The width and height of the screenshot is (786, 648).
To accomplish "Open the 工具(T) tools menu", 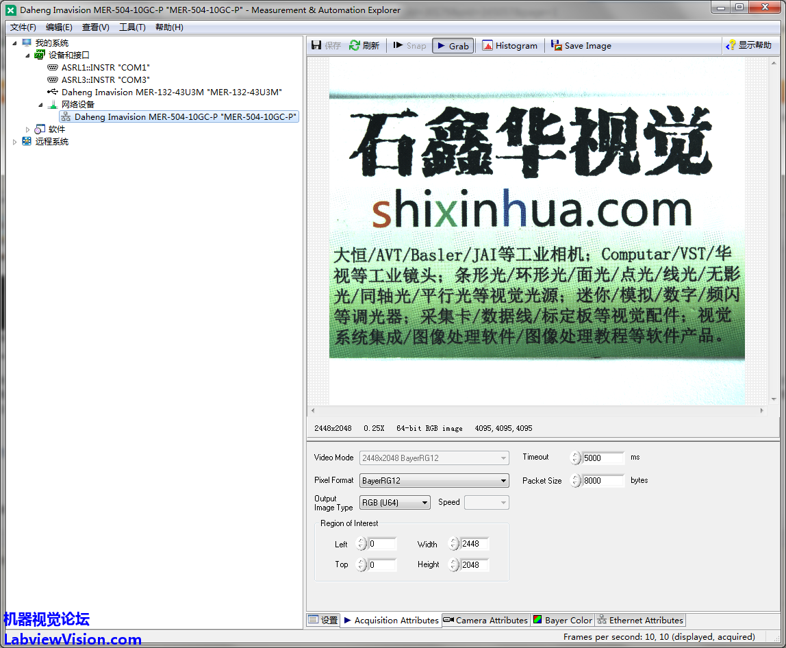I will click(132, 27).
